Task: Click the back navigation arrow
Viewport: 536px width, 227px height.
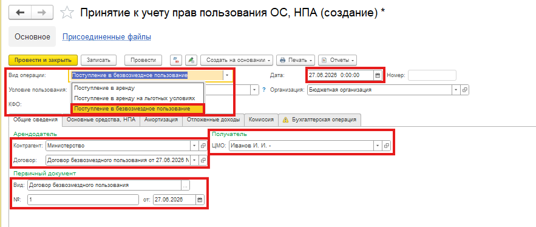Action: (20, 13)
